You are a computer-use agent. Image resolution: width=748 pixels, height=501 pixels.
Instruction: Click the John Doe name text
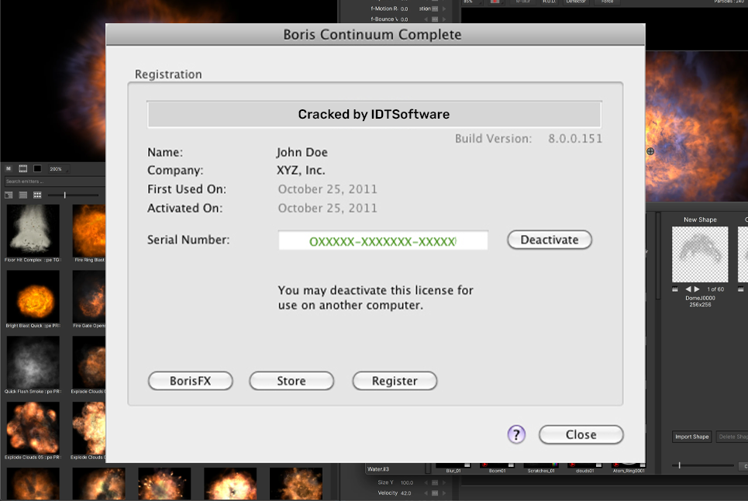[302, 152]
